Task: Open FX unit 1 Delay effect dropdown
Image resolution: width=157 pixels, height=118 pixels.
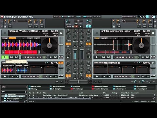Action: click(20, 21)
